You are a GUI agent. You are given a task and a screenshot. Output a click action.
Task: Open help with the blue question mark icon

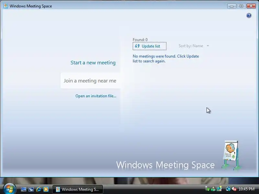point(249,16)
